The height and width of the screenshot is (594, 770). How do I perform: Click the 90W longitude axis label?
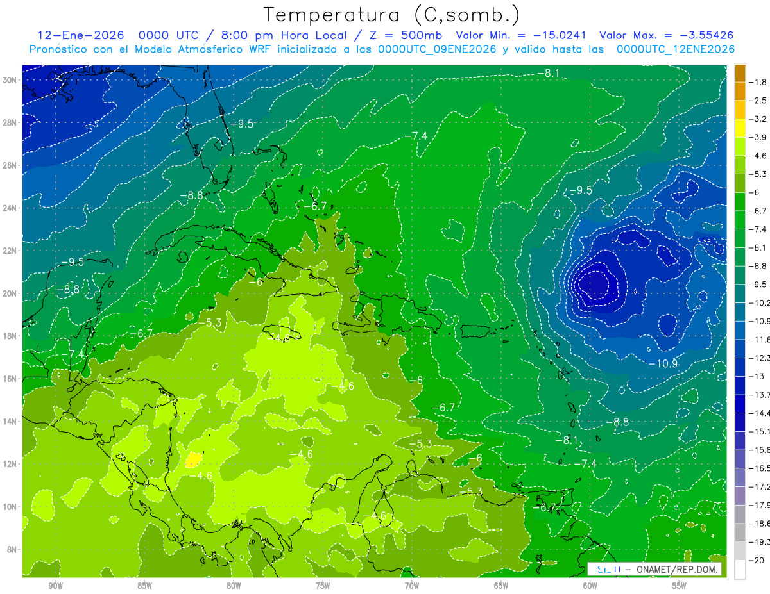[55, 586]
